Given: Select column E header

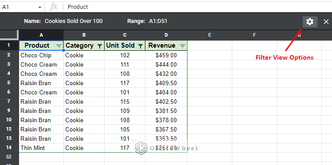Looking at the screenshot, I should pyautogui.click(x=210, y=35).
